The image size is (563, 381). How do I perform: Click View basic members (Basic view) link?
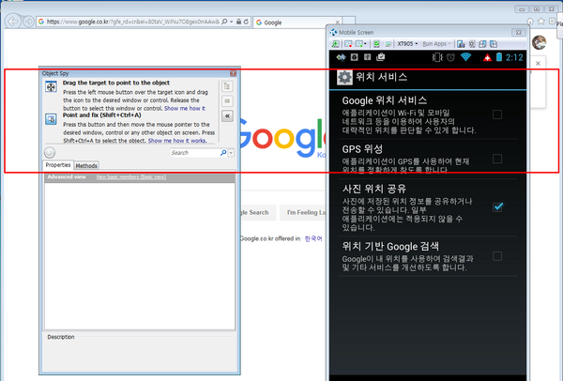(130, 176)
